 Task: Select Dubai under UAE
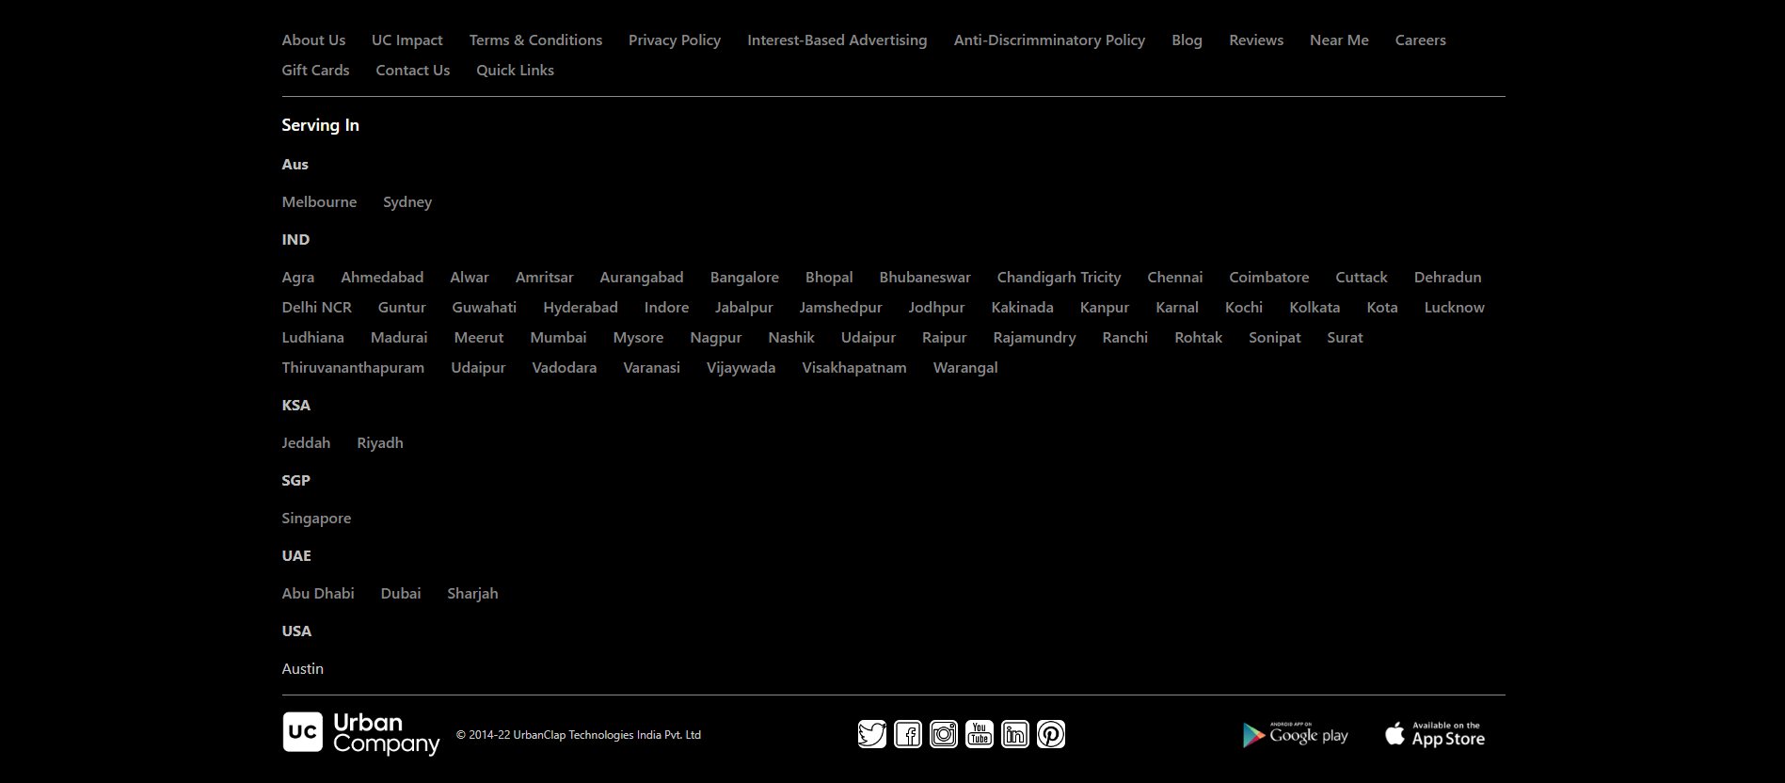[x=400, y=594]
